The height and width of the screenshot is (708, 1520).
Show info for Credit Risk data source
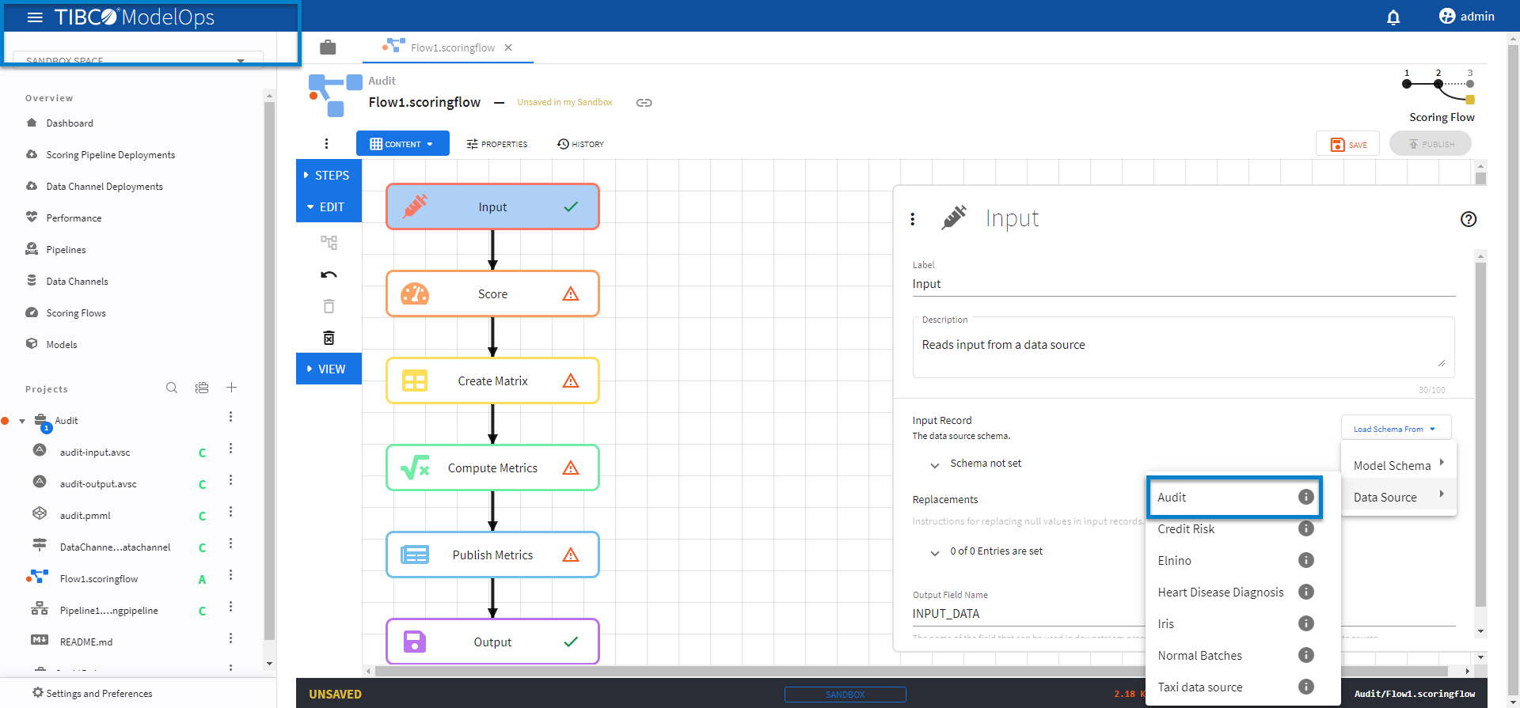coord(1306,528)
